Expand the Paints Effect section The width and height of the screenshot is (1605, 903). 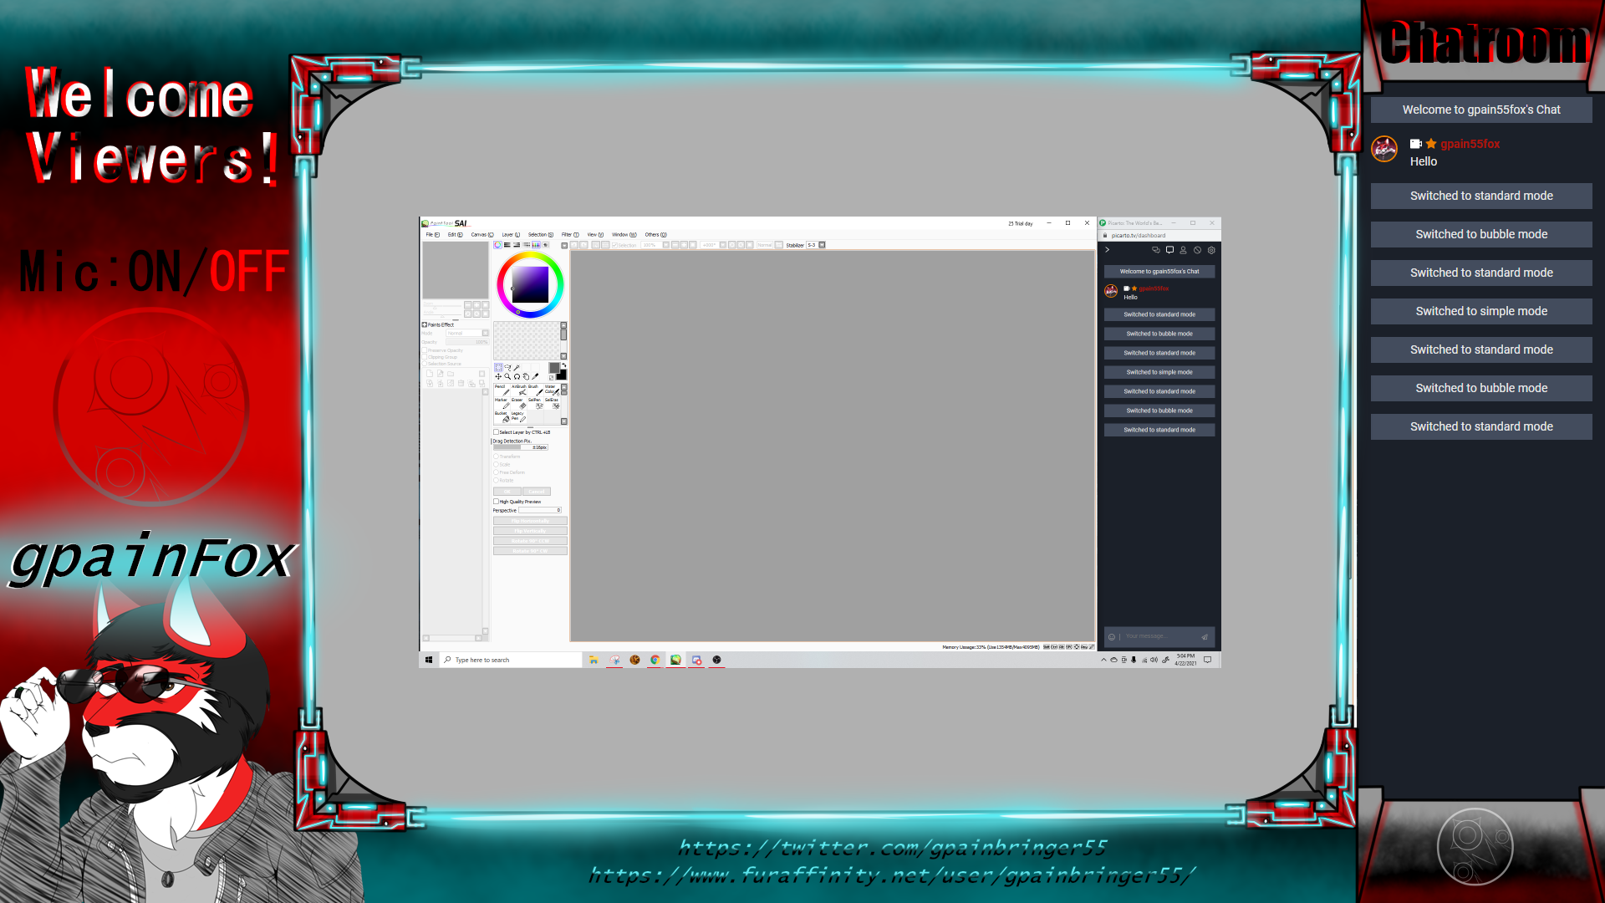click(425, 324)
